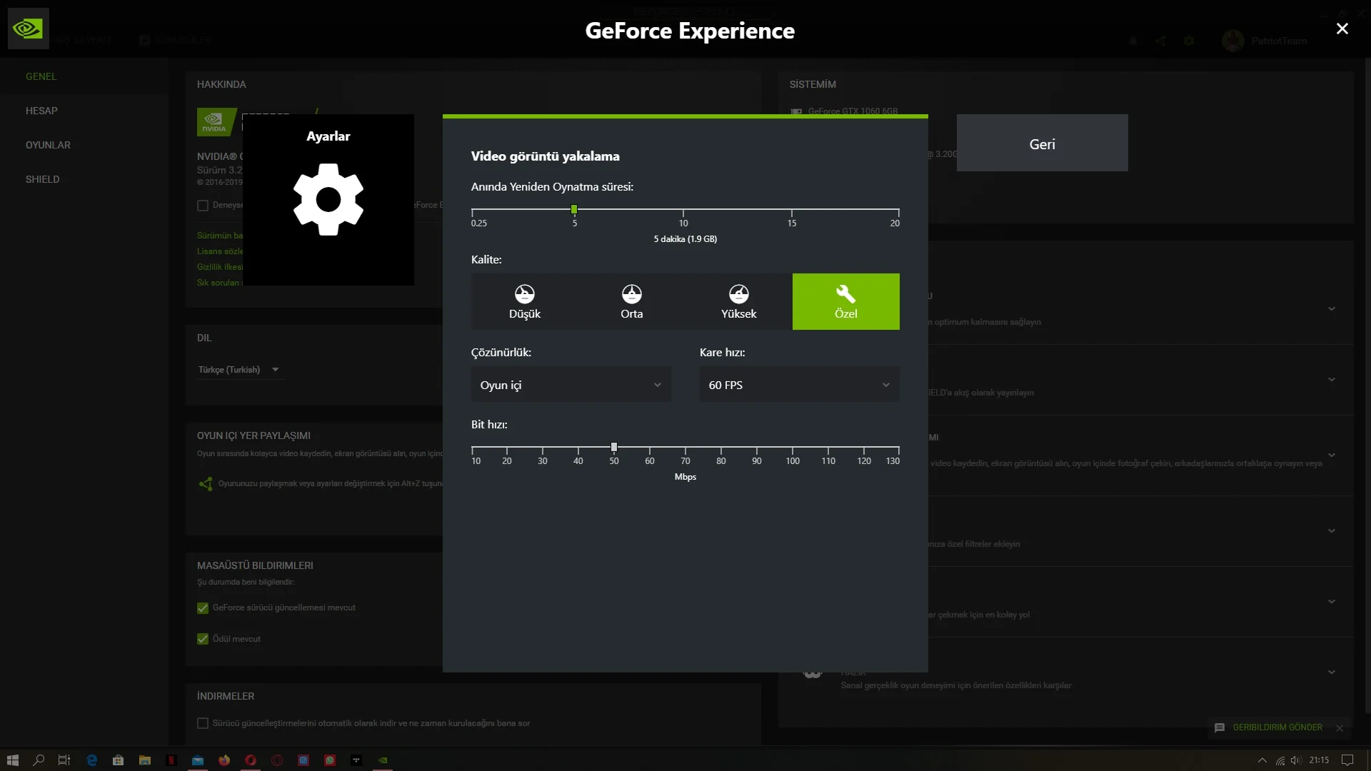Uncheck the Ödül mevcut notification option
The height and width of the screenshot is (771, 1371).
[x=202, y=639]
